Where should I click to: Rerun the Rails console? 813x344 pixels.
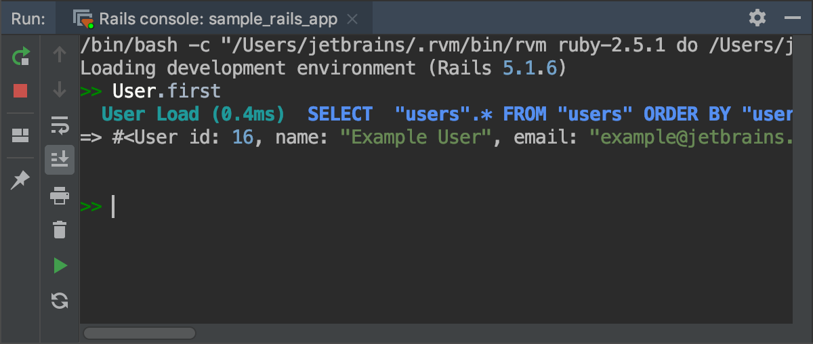coord(20,56)
